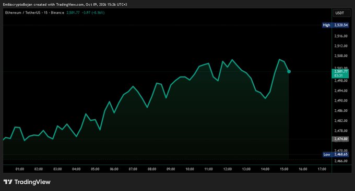
Task: Click the last-price dot on the chart line
Action: (289, 72)
